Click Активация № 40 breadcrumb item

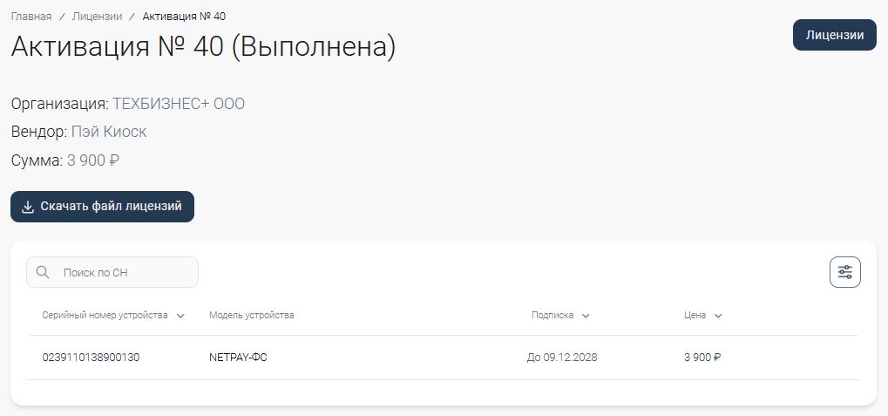pos(184,17)
